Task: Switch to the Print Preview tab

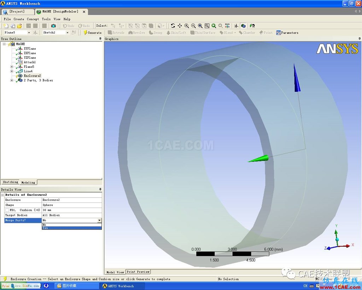Action: (138, 272)
